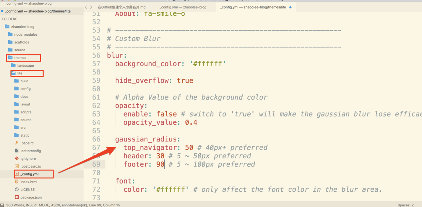The width and height of the screenshot is (422, 207).
Task: Open file _config.yml — zhaoolee-blog in sidebar
Action: 28,3
